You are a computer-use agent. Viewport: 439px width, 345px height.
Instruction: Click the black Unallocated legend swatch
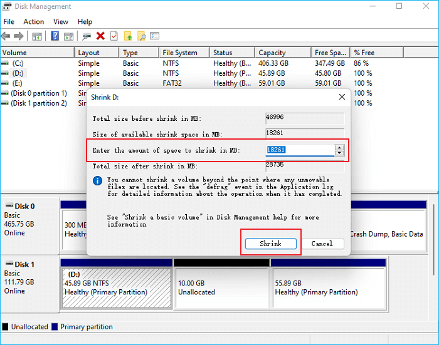coord(5,327)
